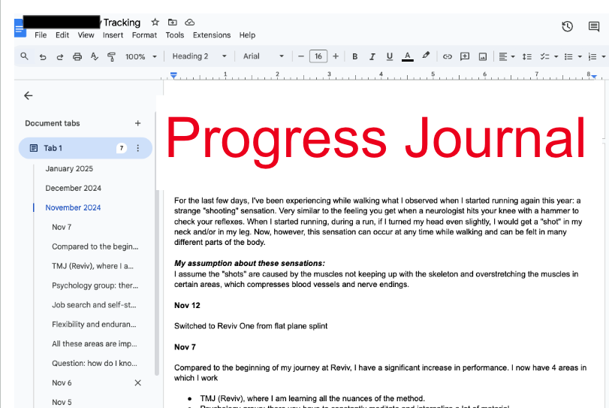Open the comments panel icon
Screen dimensions: 609x408
click(594, 26)
